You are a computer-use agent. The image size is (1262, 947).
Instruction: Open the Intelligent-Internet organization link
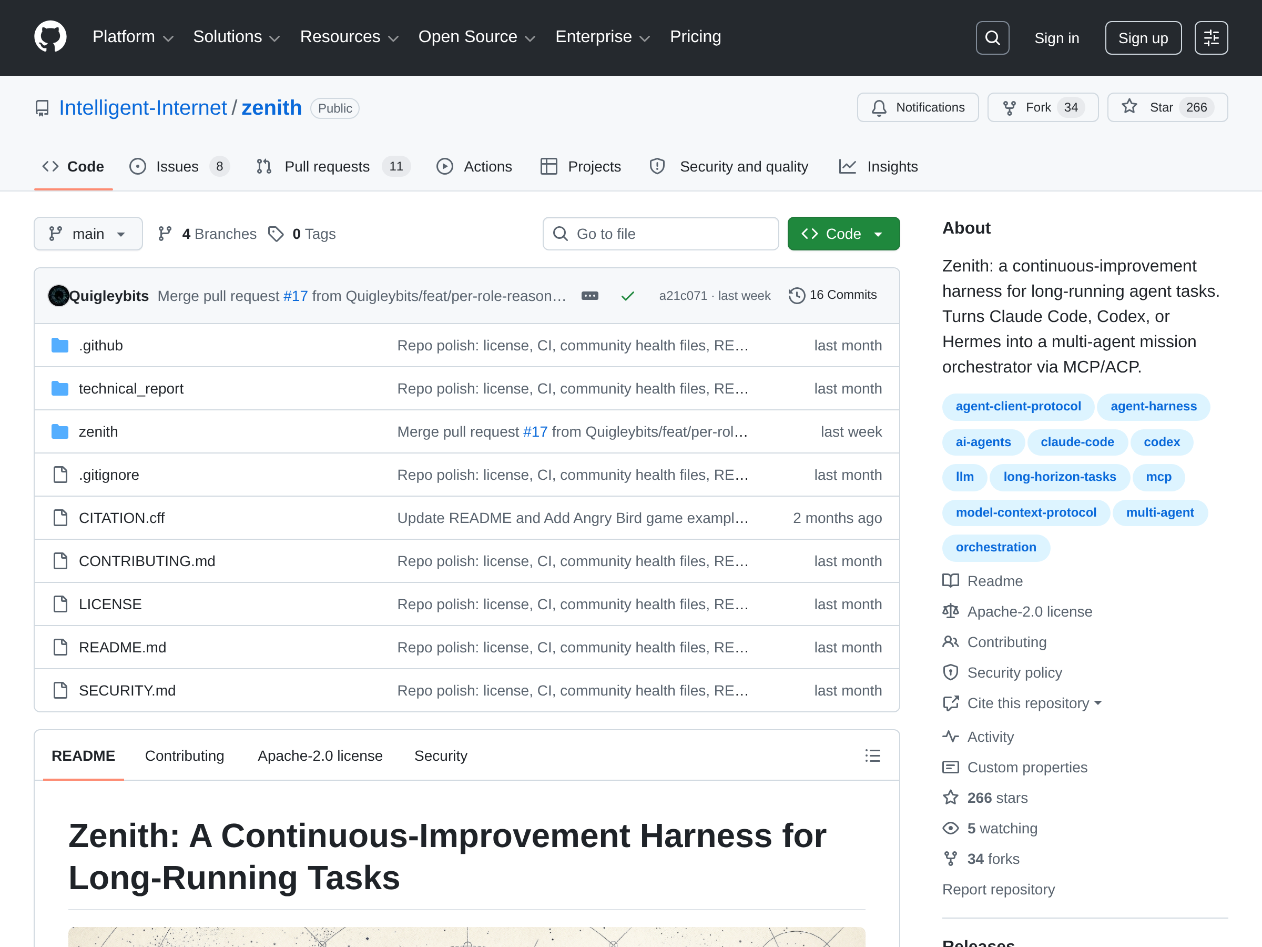point(143,108)
